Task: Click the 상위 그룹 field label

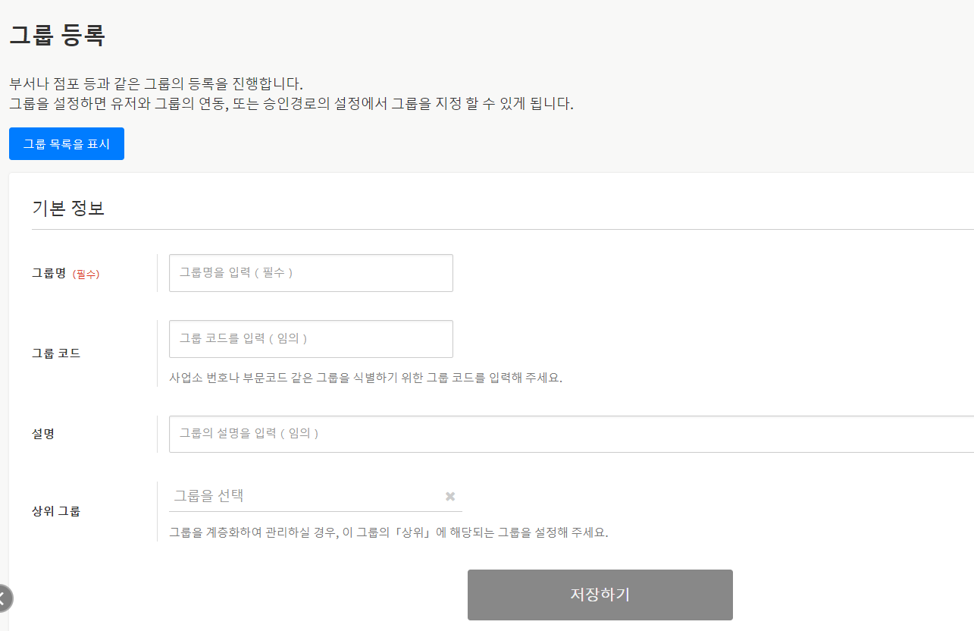Action: [x=56, y=511]
